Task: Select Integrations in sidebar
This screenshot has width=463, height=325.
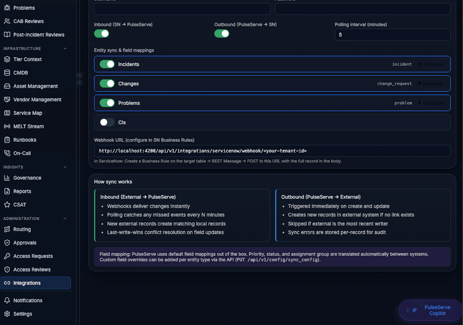Action: click(x=35, y=283)
